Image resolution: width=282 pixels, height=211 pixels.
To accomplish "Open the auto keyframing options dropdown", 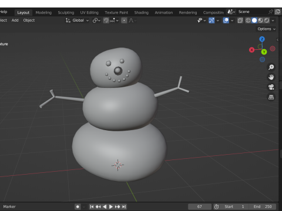I will (x=84, y=207).
